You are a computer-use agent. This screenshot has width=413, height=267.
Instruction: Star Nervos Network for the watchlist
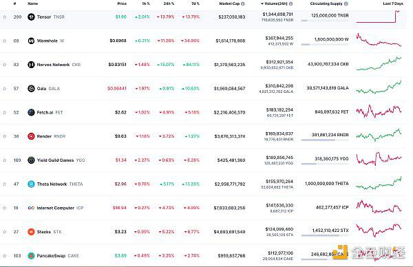tap(5, 65)
